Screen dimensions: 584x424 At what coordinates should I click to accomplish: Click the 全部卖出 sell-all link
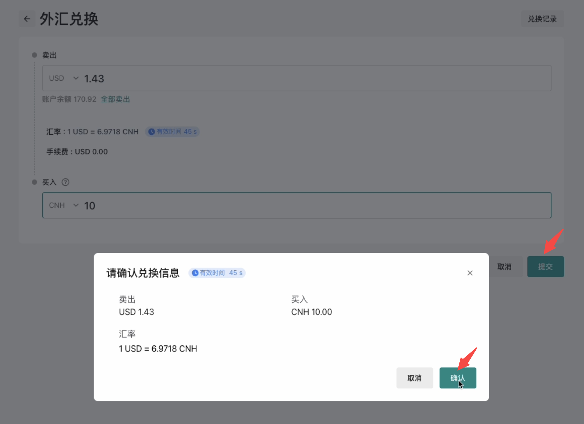[x=115, y=99]
